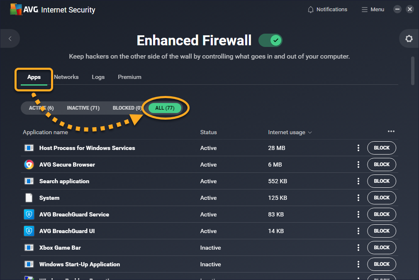Click the AVG BreachGuard Service shield icon
The image size is (419, 280).
click(29, 214)
